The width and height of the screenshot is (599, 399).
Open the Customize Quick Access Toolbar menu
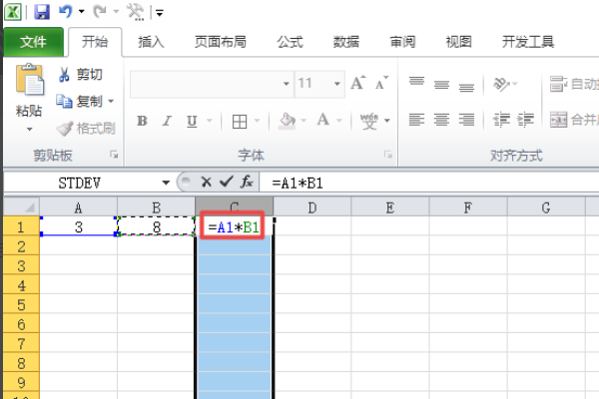tap(160, 13)
